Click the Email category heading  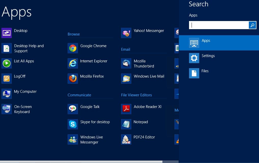[x=125, y=49]
